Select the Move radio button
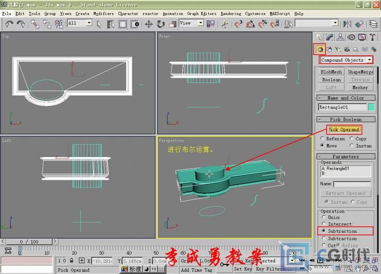 click(322, 145)
